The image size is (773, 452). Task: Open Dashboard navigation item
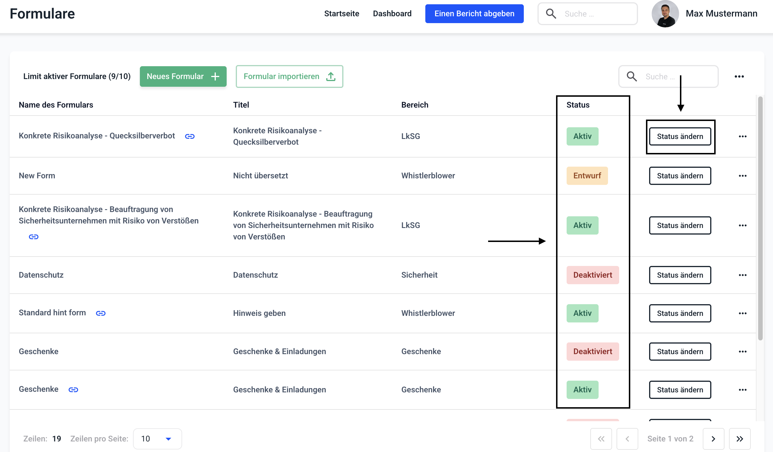coord(392,14)
